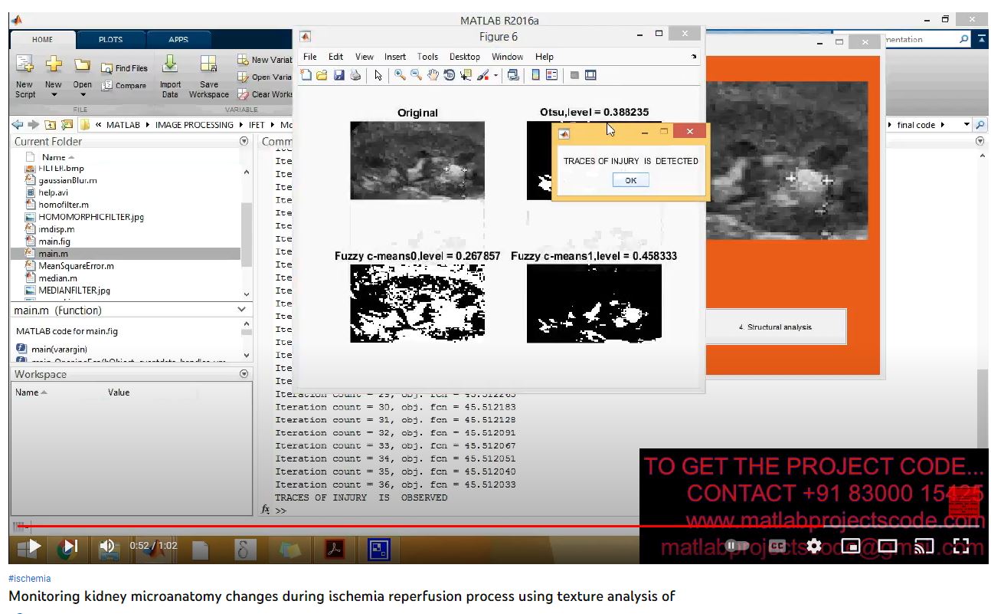The height and width of the screenshot is (614, 991).
Task: Click the Insert Legend icon
Action: 551,75
